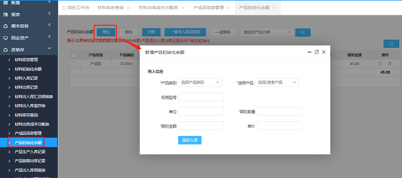Click the 产成品 cell in the table
Image resolution: width=402 pixels, height=178 pixels.
point(96,64)
